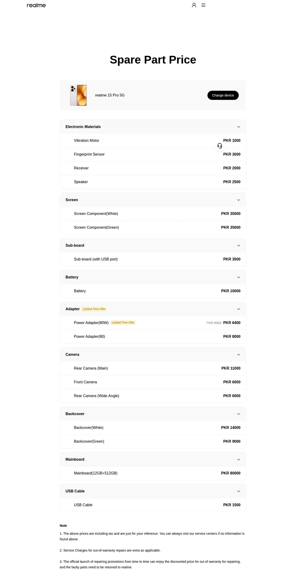Open the user account icon
The width and height of the screenshot is (306, 584).
(x=194, y=5)
